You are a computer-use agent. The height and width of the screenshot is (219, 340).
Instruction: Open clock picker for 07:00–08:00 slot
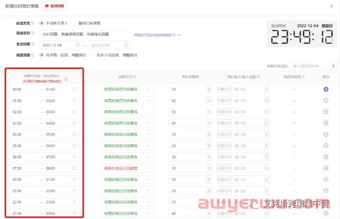coord(74,168)
